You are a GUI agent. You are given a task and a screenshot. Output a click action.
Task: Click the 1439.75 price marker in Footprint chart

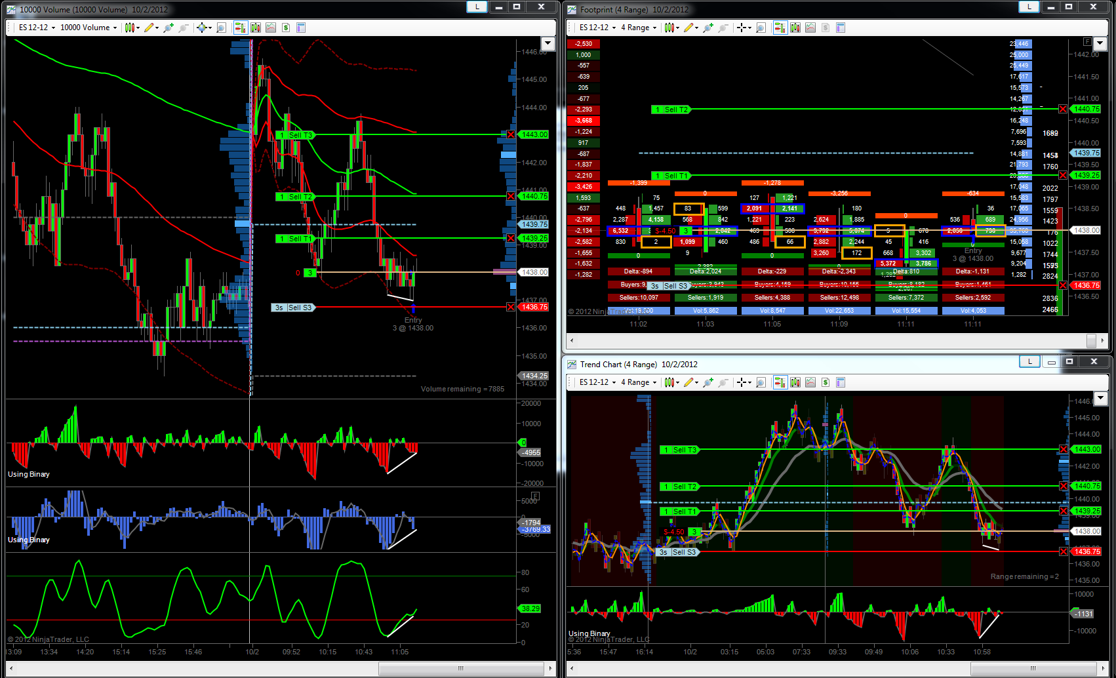1086,153
